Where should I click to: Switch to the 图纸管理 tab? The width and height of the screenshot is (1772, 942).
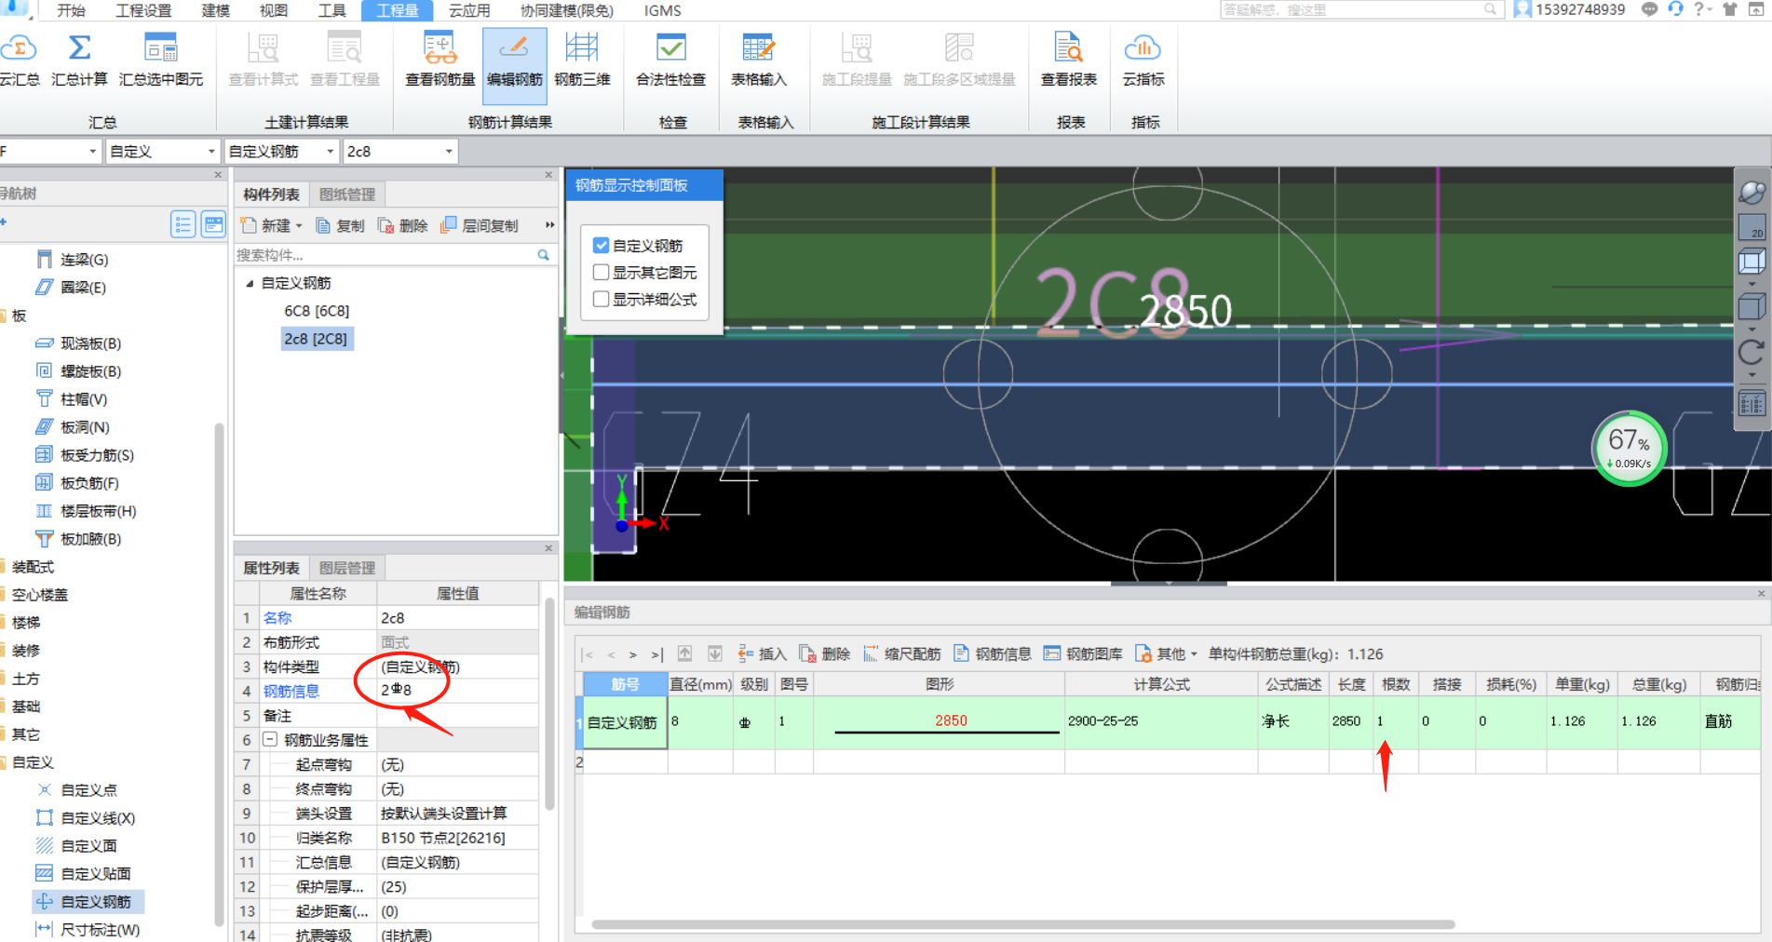pos(346,195)
